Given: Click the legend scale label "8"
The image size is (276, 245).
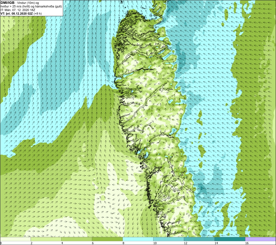Looking at the screenshot, I should (x=123, y=243).
